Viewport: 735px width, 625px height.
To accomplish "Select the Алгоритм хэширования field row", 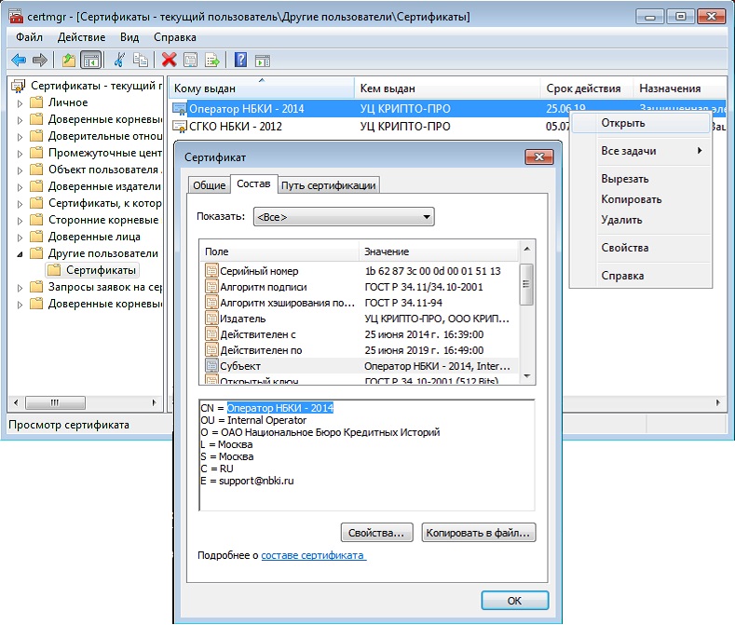I will tap(360, 303).
